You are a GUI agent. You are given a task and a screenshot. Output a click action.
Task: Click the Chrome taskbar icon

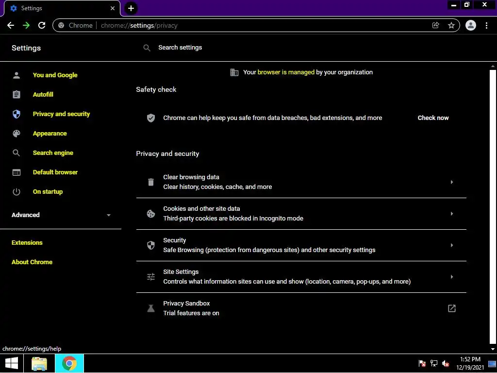[69, 363]
